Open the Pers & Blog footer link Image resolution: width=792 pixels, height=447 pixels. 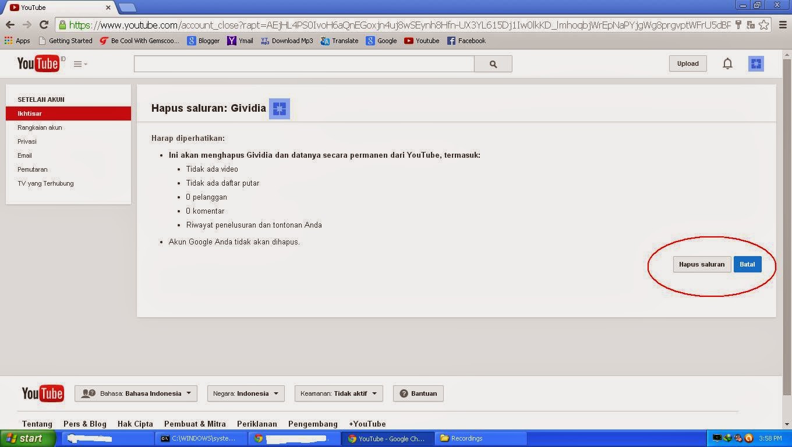tap(85, 424)
